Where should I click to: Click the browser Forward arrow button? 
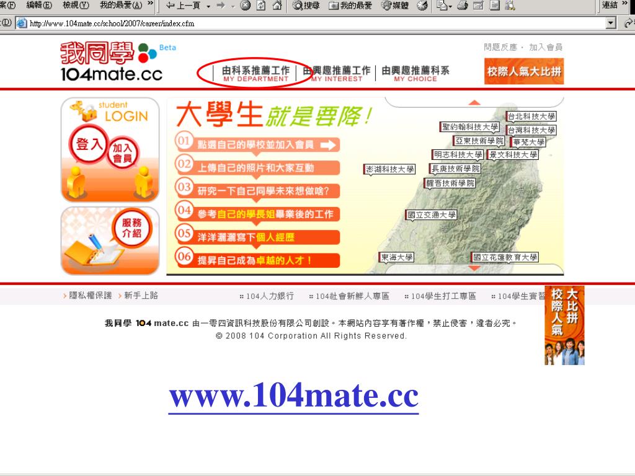[221, 5]
